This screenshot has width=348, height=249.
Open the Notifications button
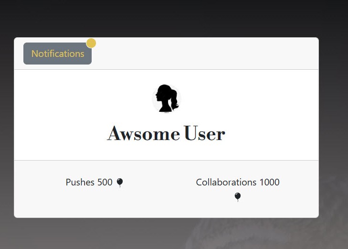[x=57, y=54]
